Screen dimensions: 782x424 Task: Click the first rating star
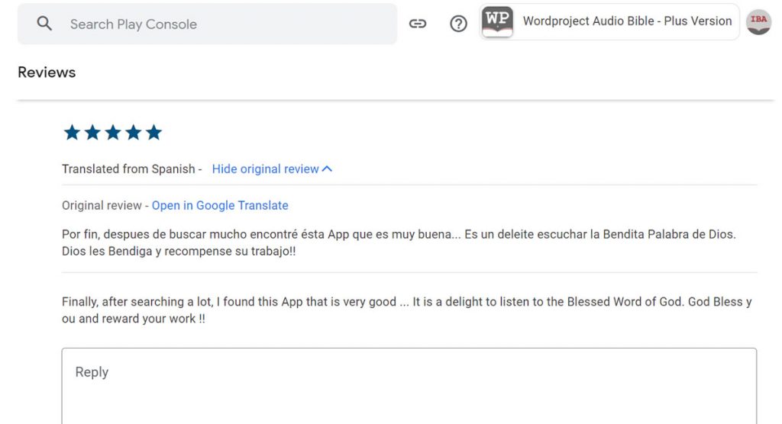72,133
